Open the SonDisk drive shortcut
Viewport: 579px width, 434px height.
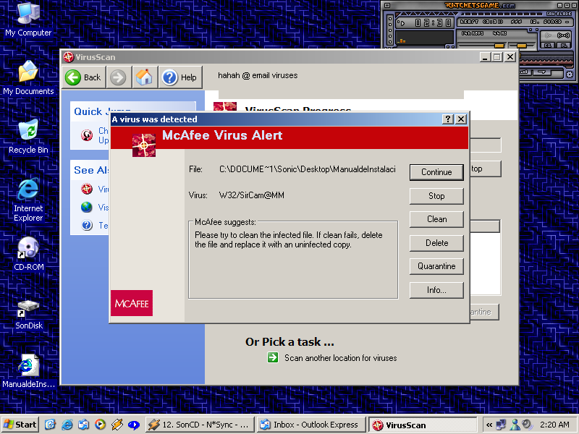28,312
